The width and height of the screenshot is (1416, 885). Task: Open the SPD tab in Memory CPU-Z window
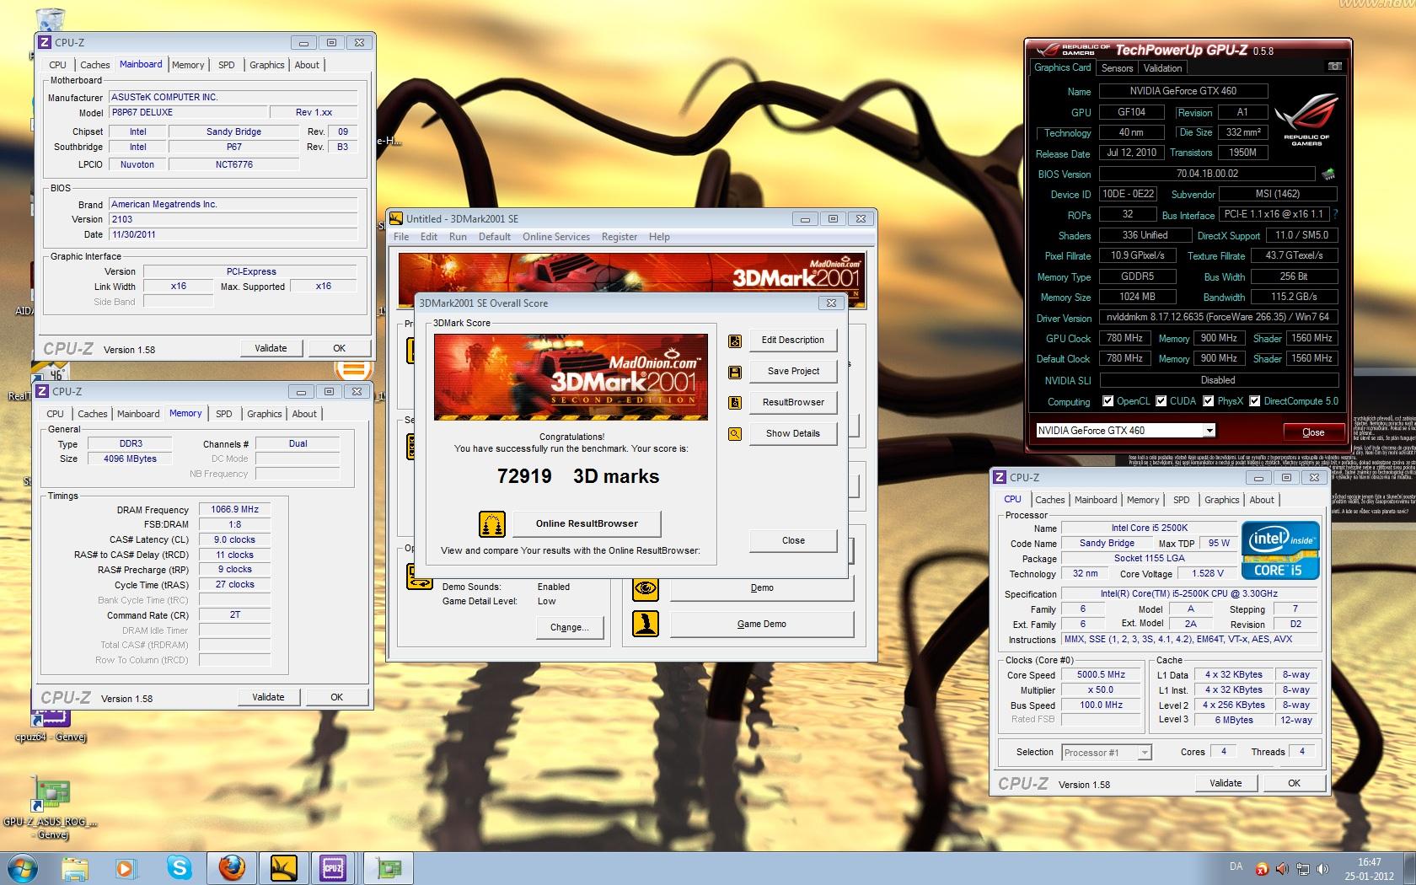pos(223,414)
